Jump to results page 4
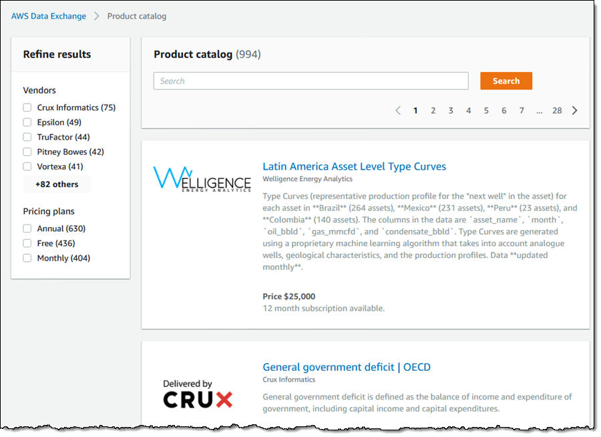 [x=468, y=110]
